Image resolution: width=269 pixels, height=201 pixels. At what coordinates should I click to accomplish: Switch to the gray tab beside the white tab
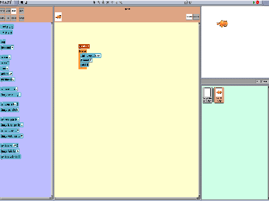coord(196,17)
